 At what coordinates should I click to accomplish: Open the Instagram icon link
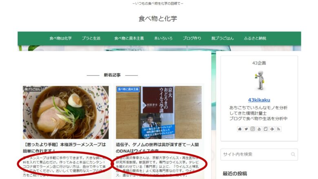coord(253,129)
